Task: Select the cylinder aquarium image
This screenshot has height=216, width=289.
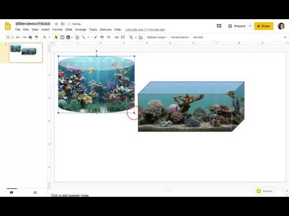Action: pos(96,85)
